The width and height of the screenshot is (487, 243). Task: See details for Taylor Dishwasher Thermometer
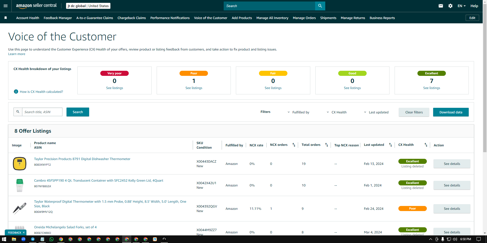[452, 164]
